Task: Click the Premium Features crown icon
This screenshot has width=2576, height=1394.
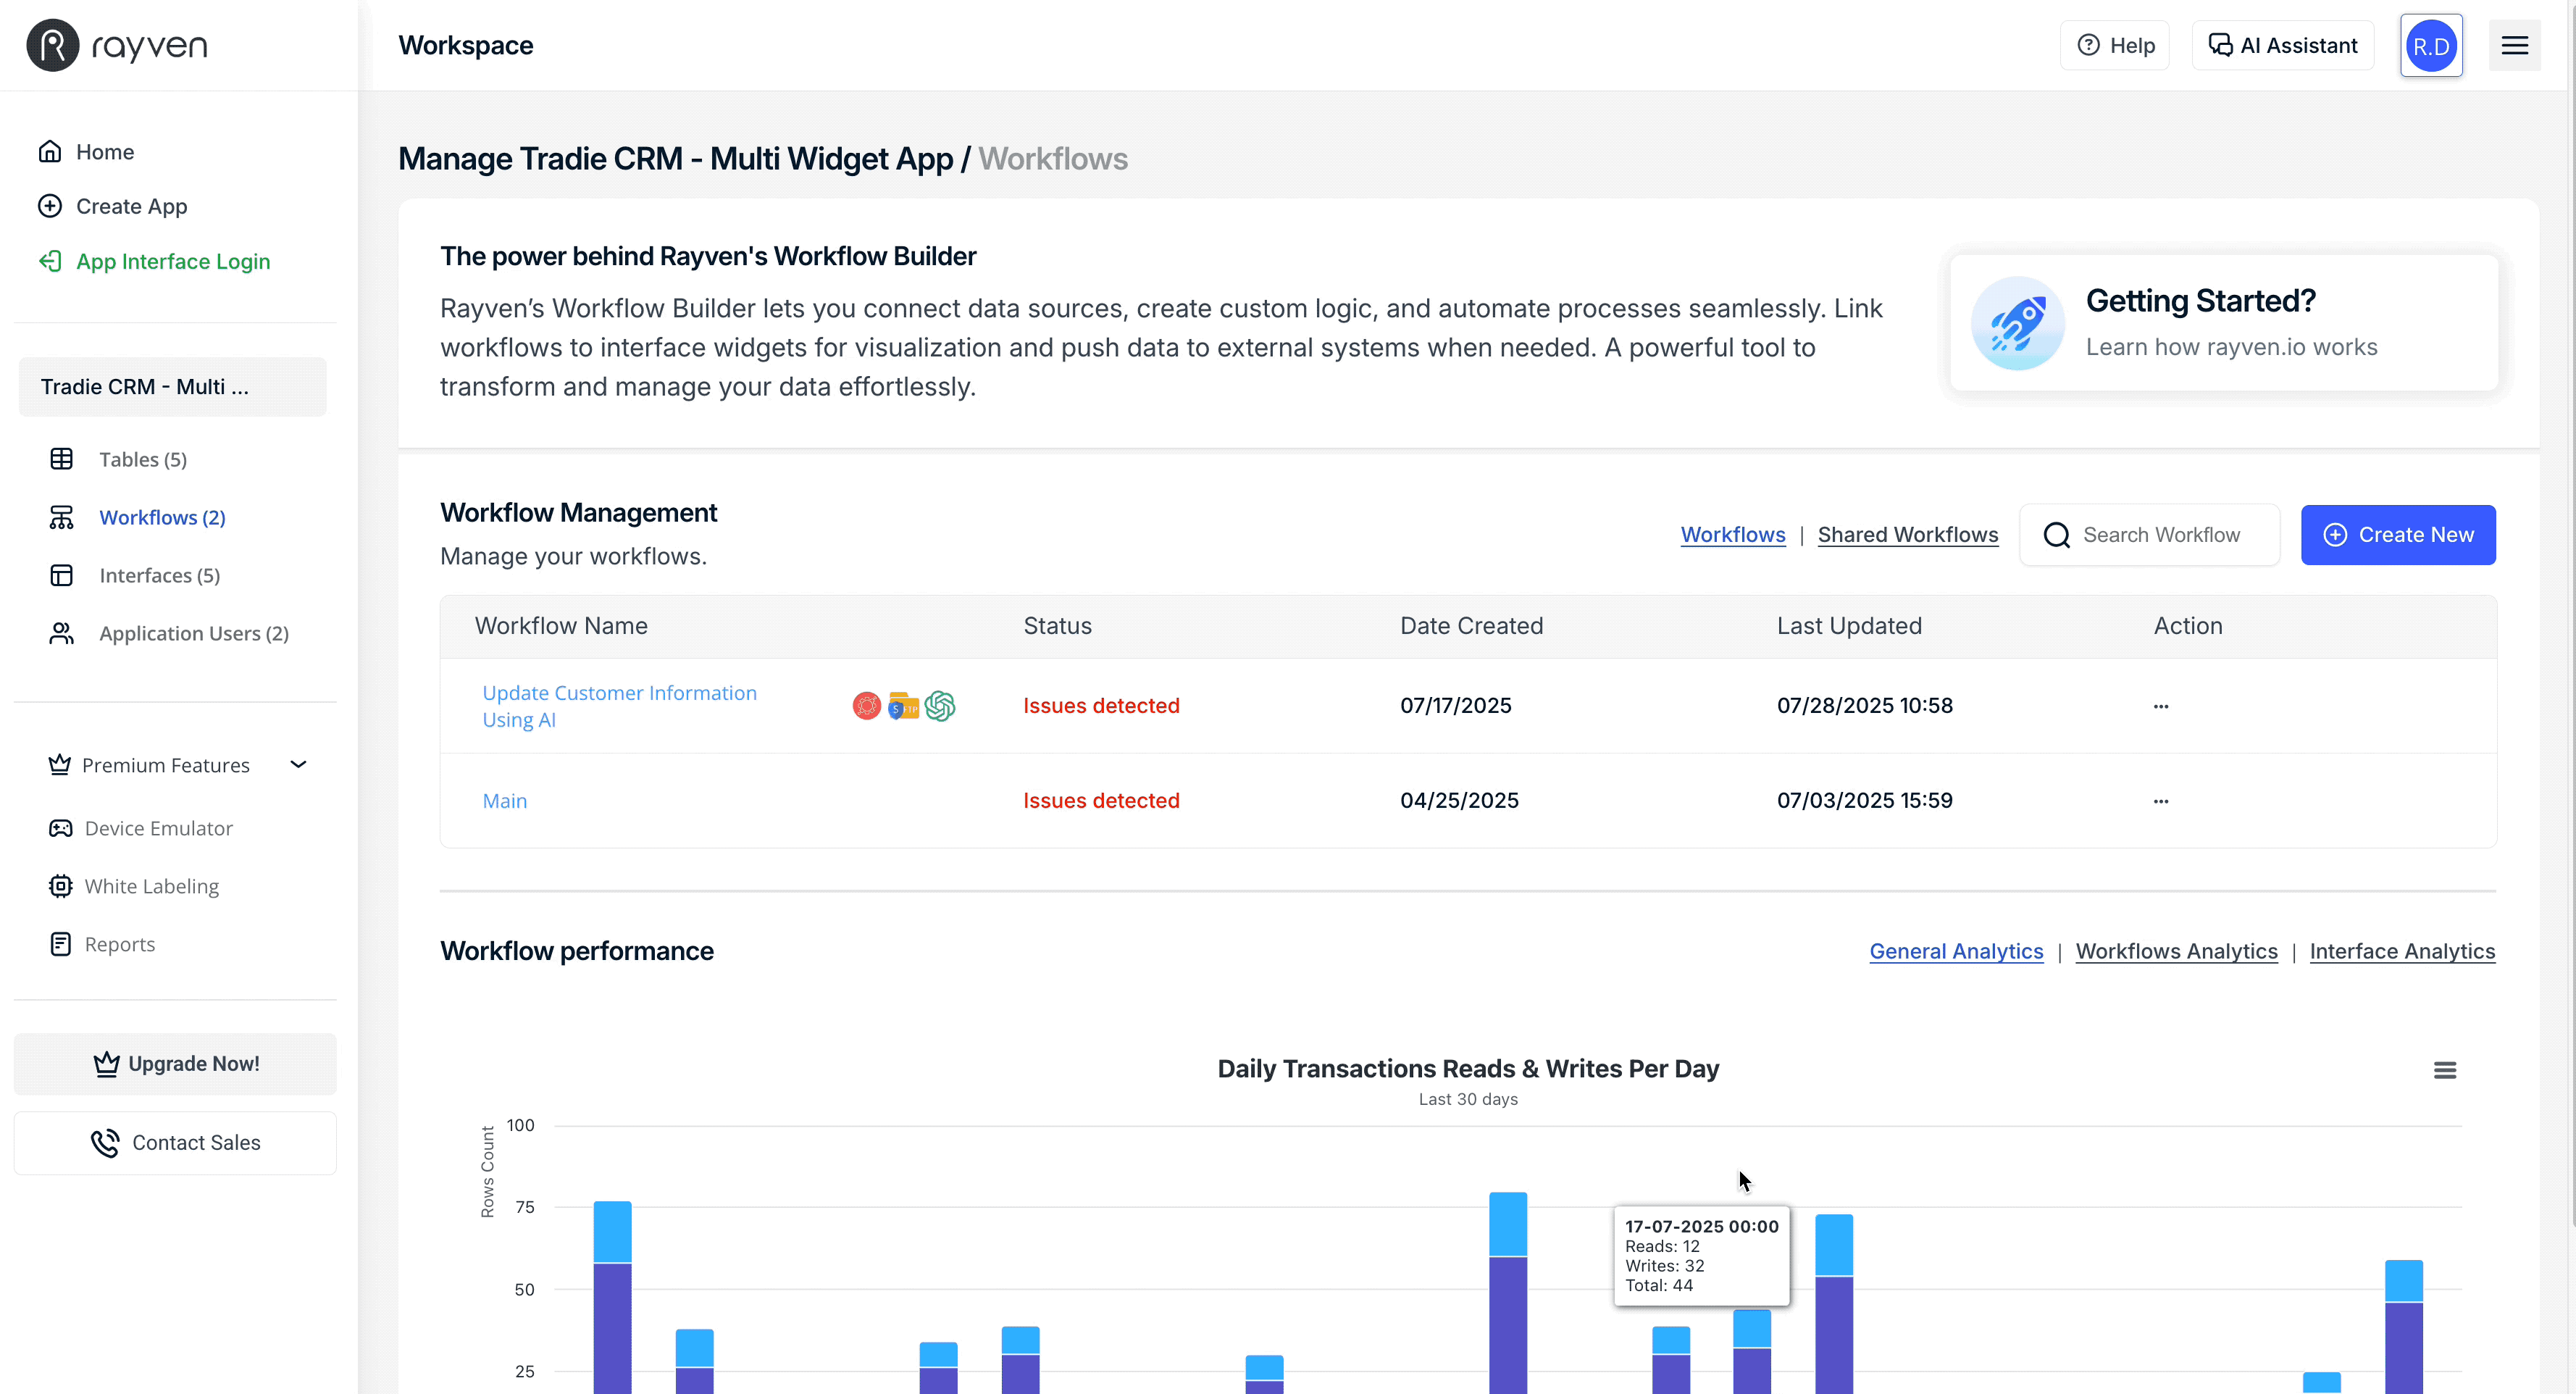Action: coord(60,764)
